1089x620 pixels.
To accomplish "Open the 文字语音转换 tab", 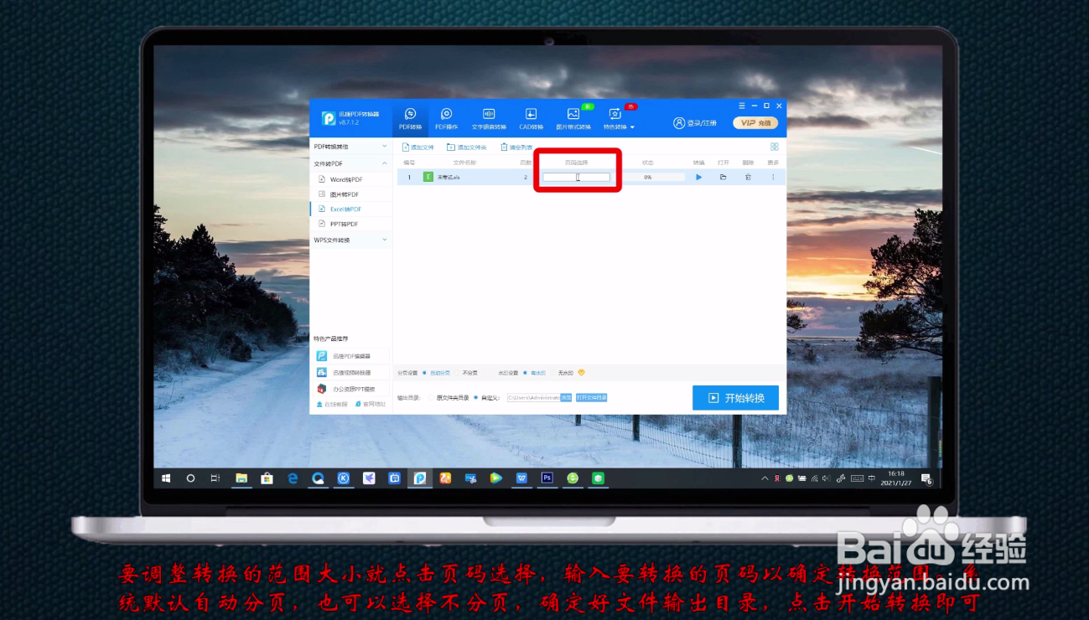I will point(489,119).
